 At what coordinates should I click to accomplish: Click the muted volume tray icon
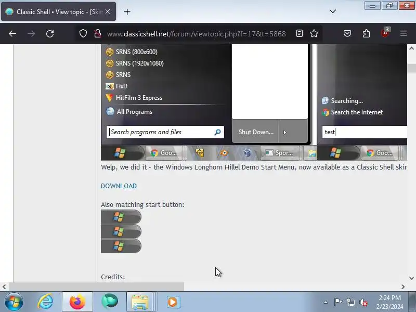click(x=363, y=302)
